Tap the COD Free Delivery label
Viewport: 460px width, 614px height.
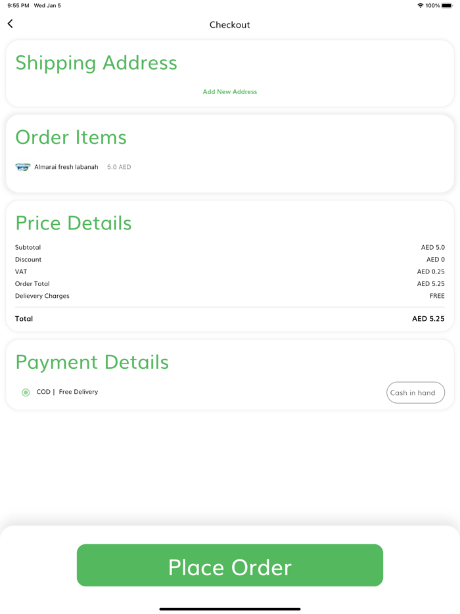click(x=67, y=392)
